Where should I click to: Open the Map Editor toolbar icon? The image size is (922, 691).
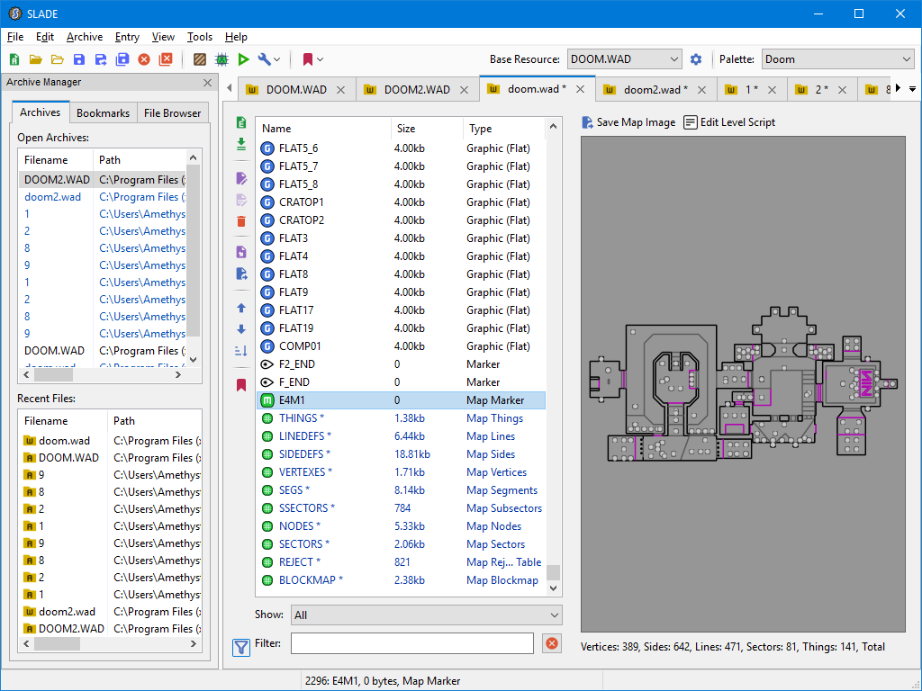[221, 59]
